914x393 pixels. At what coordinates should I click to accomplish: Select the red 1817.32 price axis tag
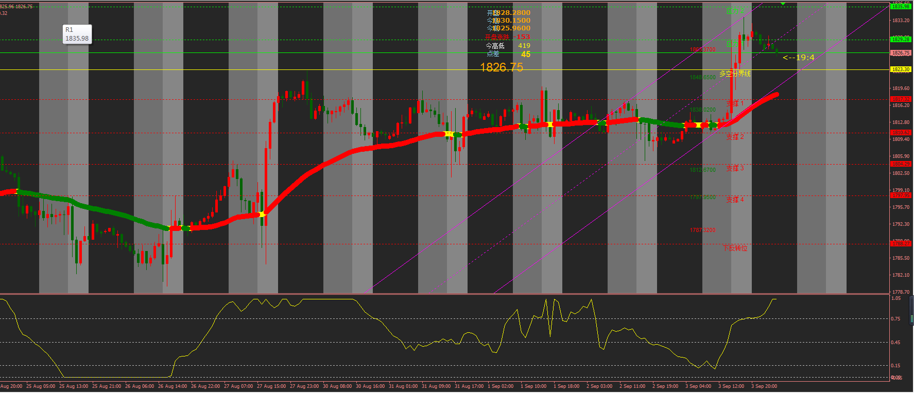click(901, 99)
